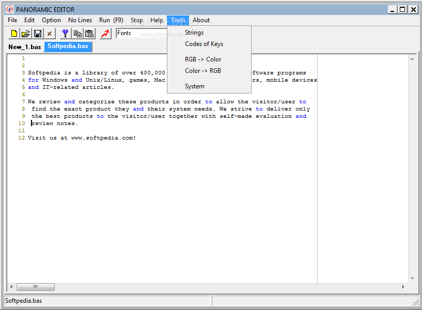Screen dimensions: 422x310
Task: Click the red X close-file toolbar icon
Action: pos(50,34)
